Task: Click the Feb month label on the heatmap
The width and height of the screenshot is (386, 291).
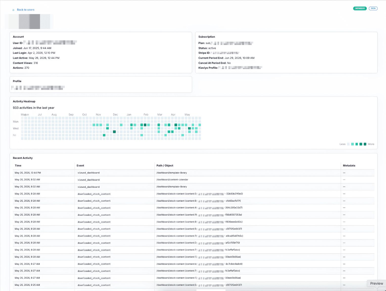Action: click(x=146, y=115)
